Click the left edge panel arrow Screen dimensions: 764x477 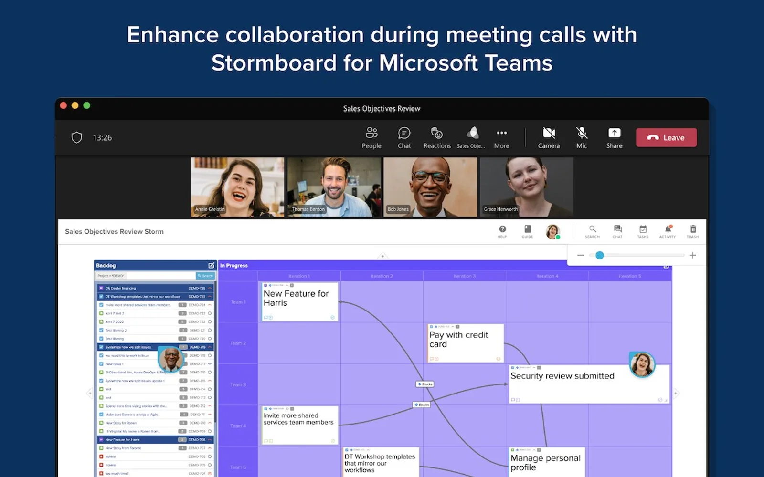click(x=89, y=393)
